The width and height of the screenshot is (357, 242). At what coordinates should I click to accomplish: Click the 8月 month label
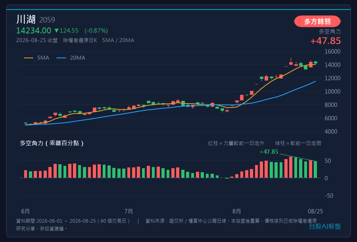point(237,211)
